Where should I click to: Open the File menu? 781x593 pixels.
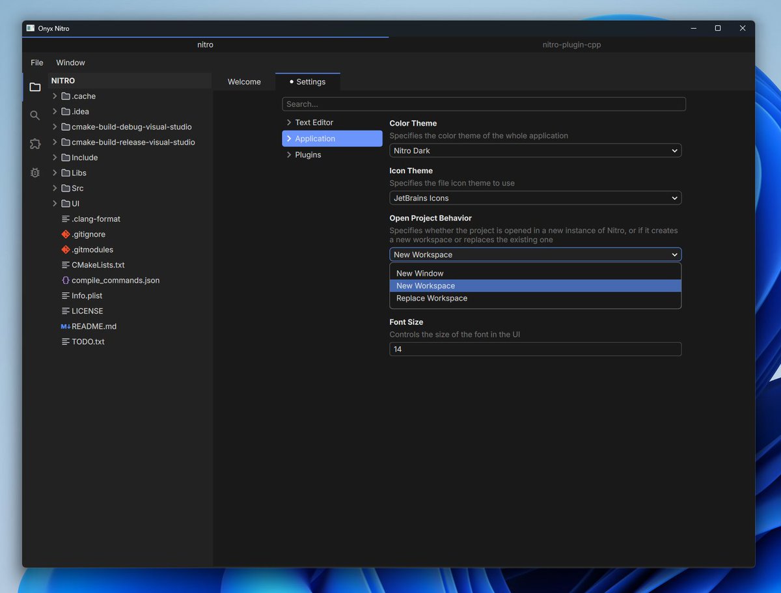37,62
